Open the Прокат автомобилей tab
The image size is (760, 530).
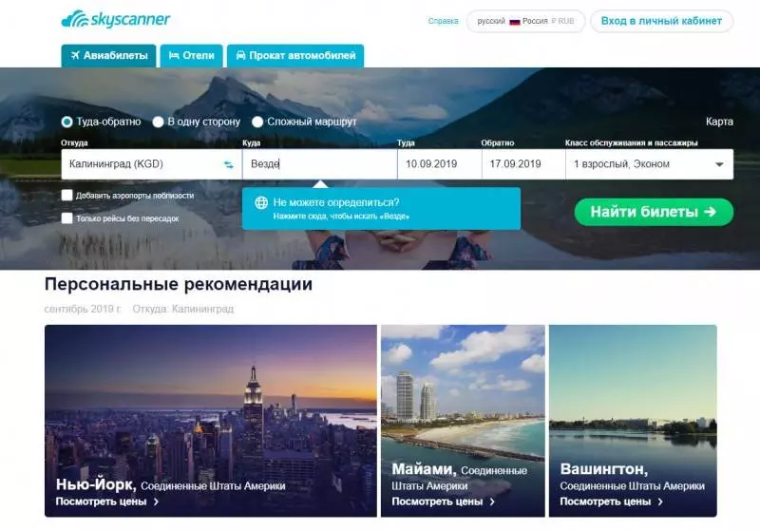295,56
